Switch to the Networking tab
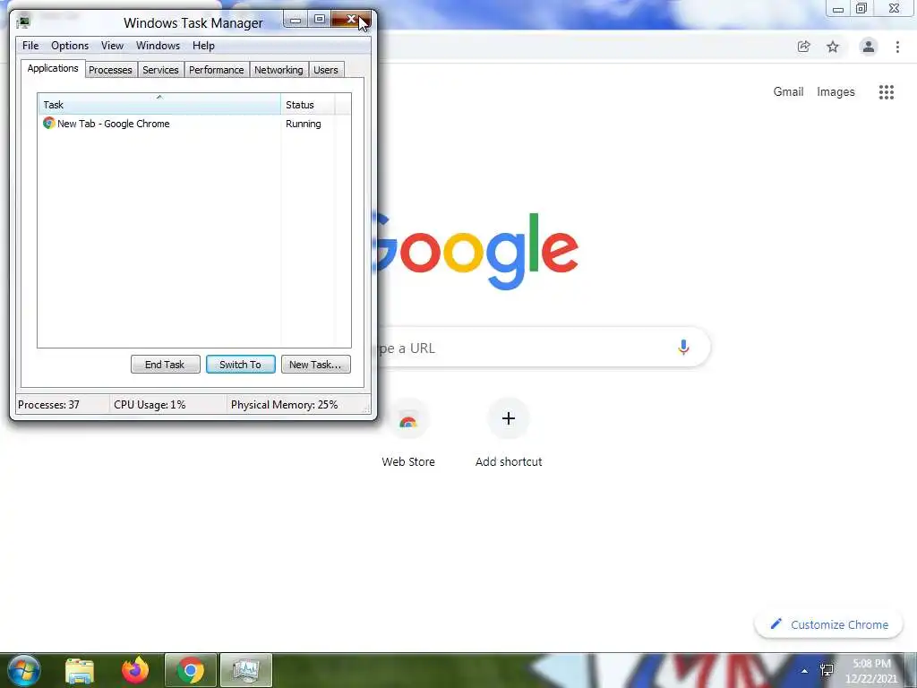This screenshot has width=917, height=688. 279,70
